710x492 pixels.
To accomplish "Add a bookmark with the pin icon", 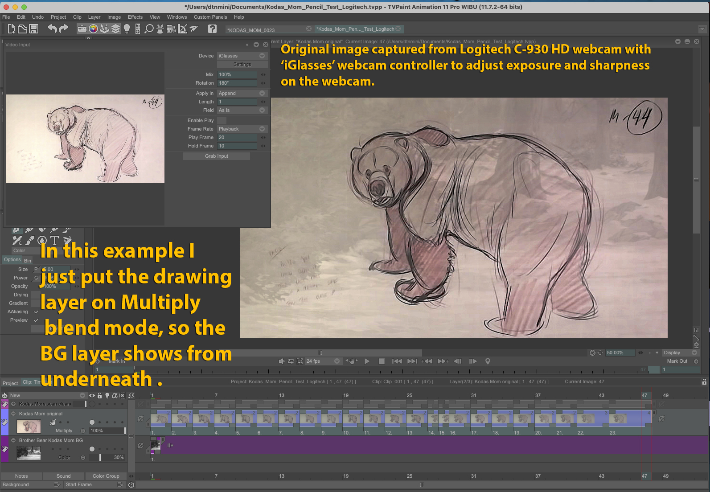I will pyautogui.click(x=488, y=361).
